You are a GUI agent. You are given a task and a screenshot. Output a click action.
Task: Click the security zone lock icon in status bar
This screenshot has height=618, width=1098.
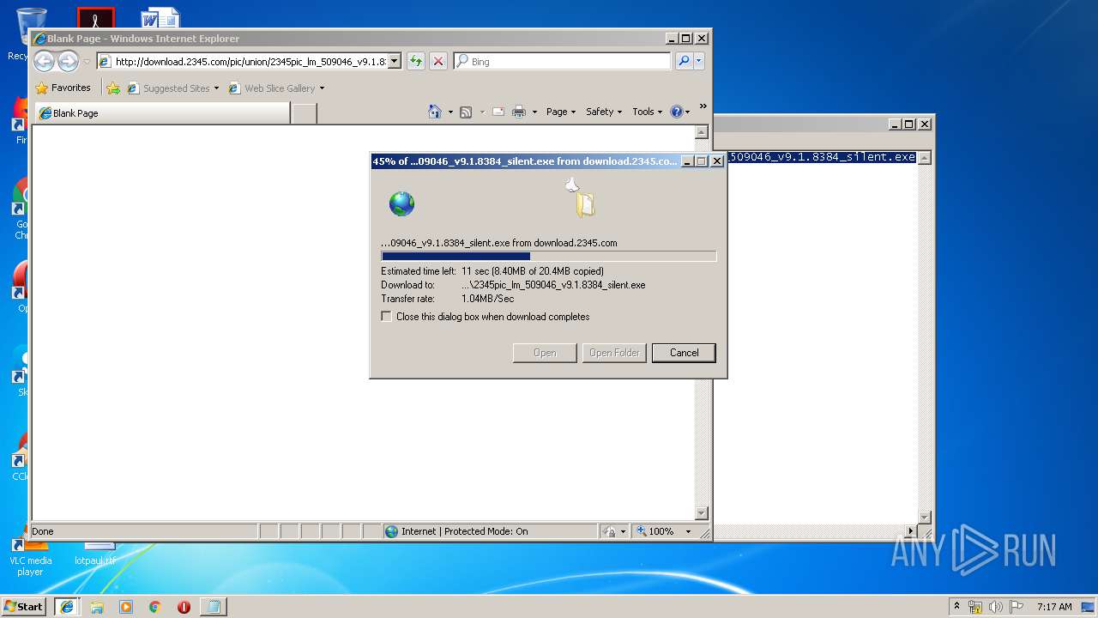(x=609, y=531)
